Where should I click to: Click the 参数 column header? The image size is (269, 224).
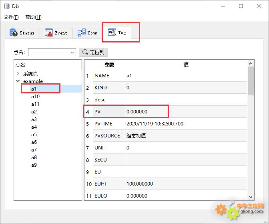[x=109, y=65]
